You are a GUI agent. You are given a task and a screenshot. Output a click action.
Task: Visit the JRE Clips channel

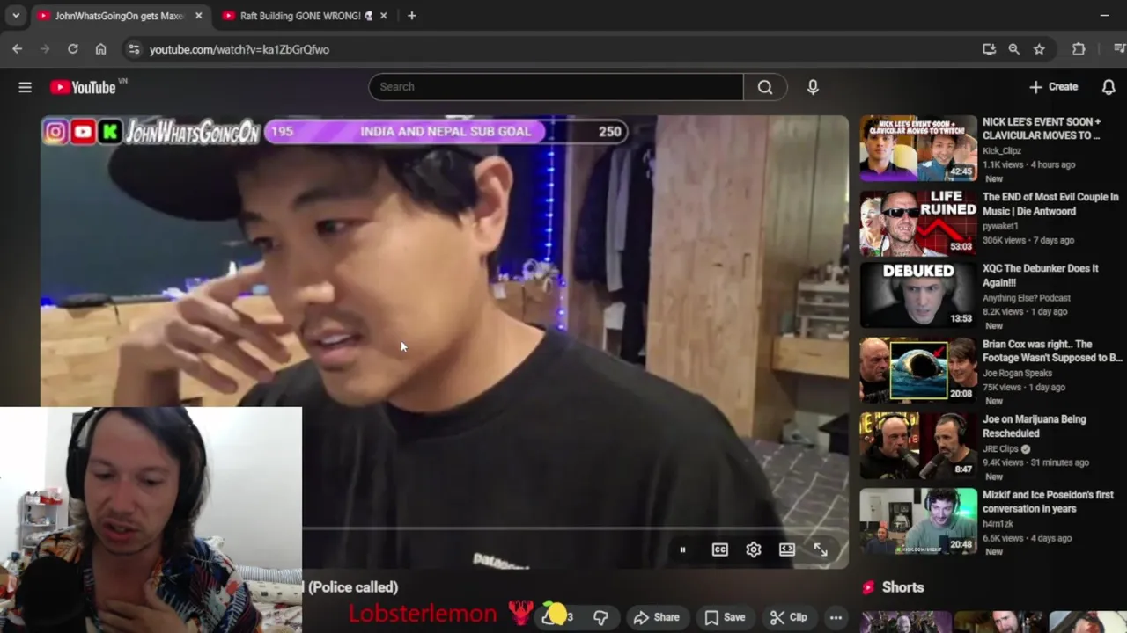pyautogui.click(x=1002, y=449)
